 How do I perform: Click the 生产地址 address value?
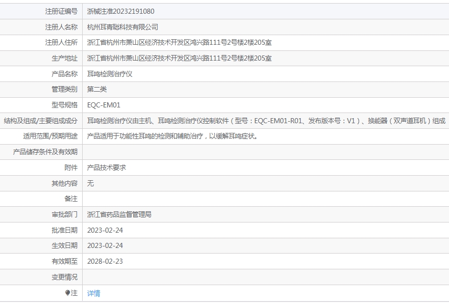pos(179,58)
